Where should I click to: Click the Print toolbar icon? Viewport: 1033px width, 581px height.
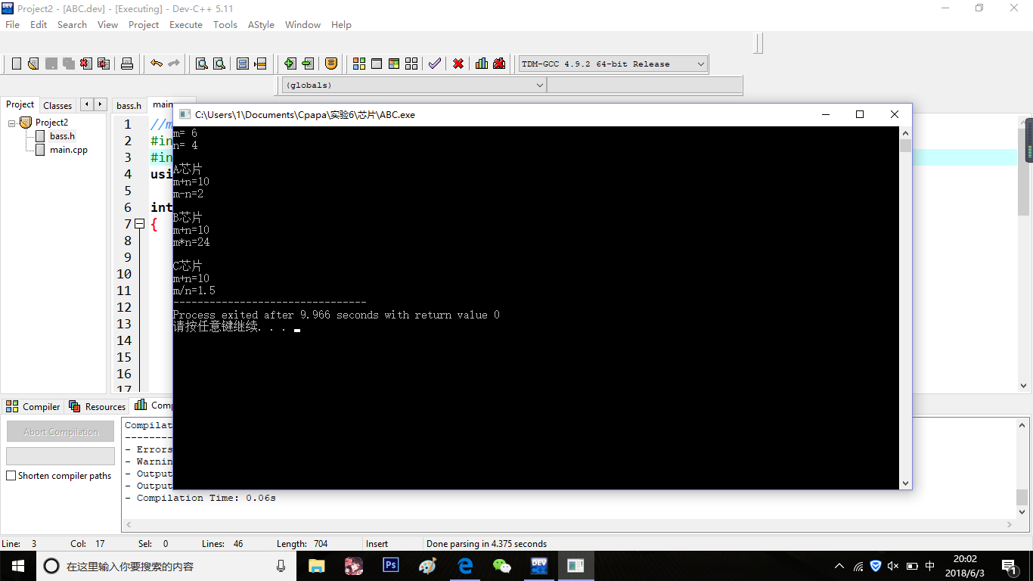pos(127,64)
